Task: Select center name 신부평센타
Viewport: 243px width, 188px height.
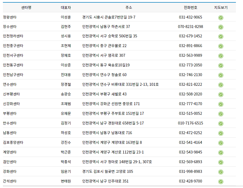Action: point(11,94)
